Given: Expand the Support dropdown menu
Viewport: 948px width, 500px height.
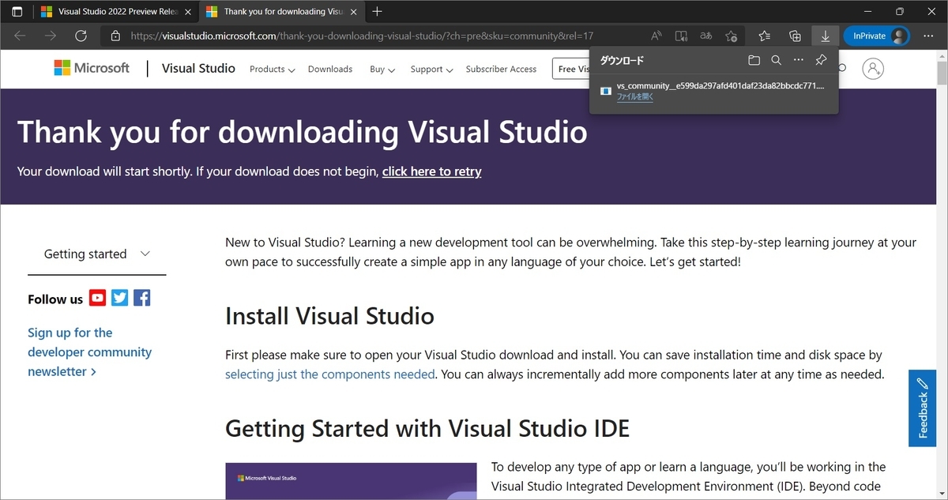Looking at the screenshot, I should point(431,70).
